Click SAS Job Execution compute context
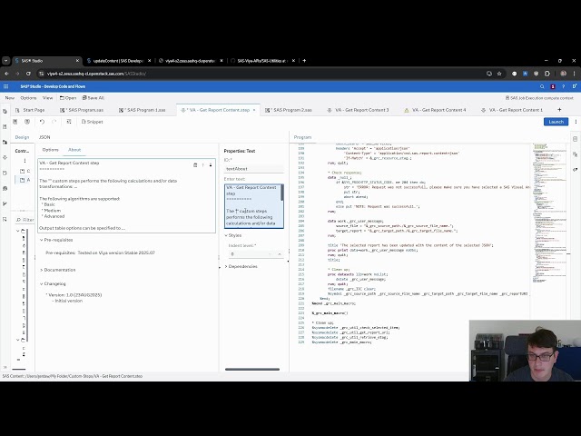The image size is (581, 436). pyautogui.click(x=539, y=98)
